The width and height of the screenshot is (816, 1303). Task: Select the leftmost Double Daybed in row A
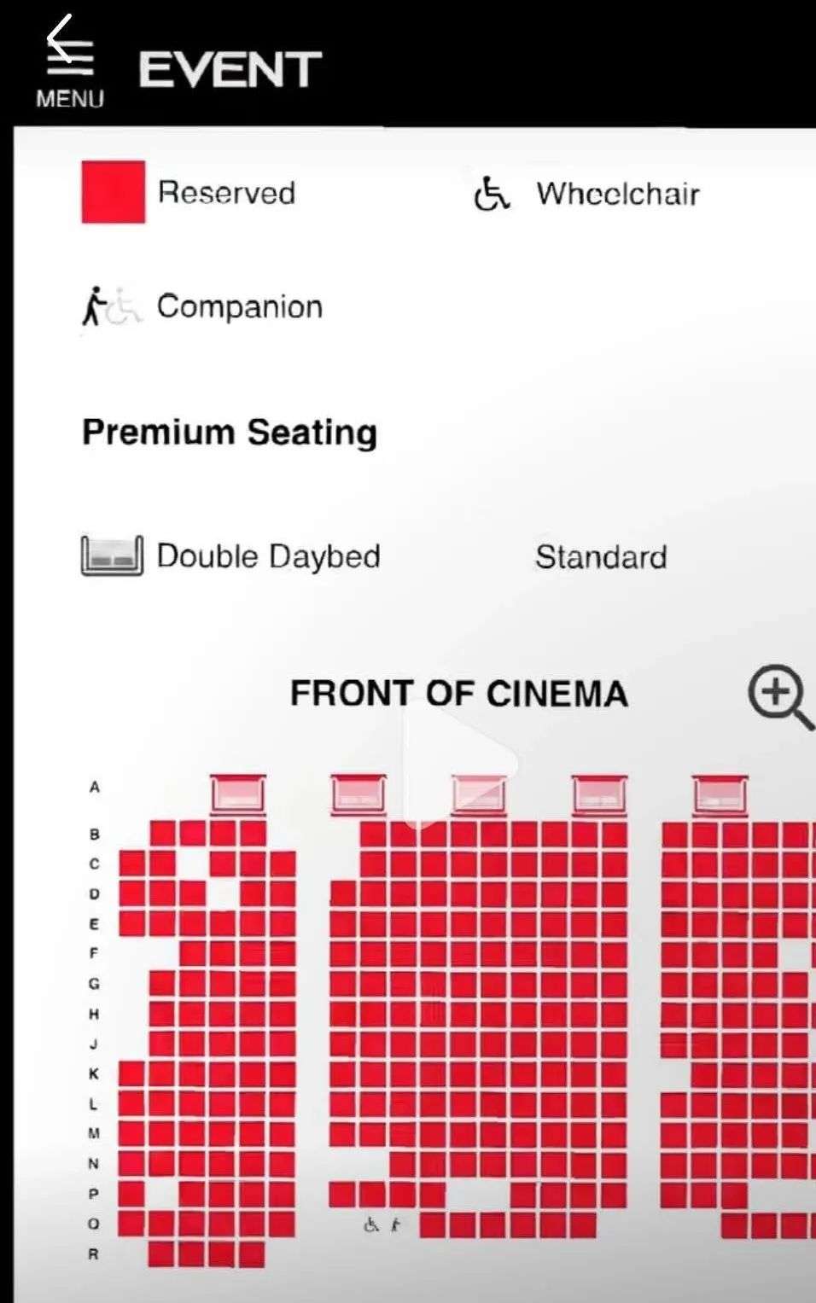[x=238, y=794]
